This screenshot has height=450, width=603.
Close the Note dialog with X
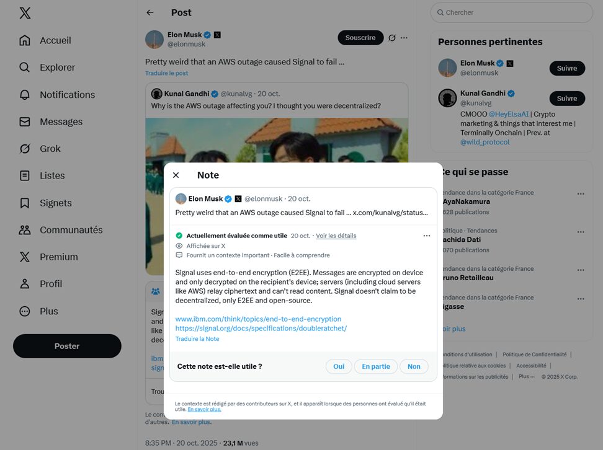click(x=176, y=175)
